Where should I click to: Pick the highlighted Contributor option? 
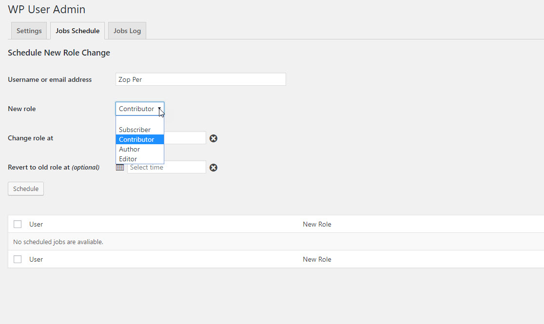pyautogui.click(x=136, y=139)
